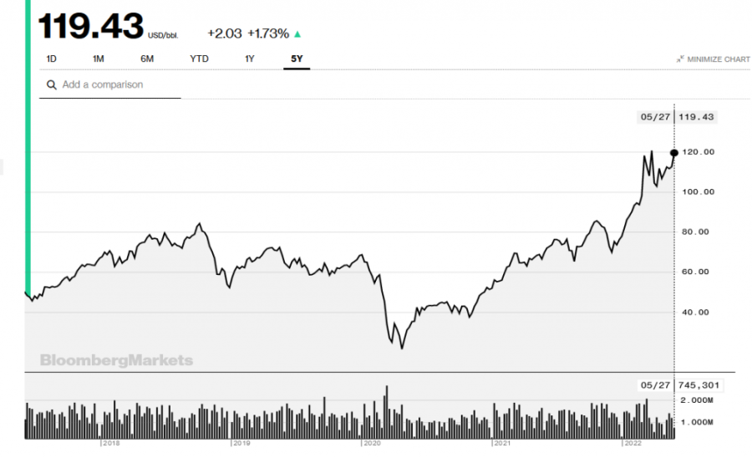Click the minimize chart arrows icon

(680, 59)
